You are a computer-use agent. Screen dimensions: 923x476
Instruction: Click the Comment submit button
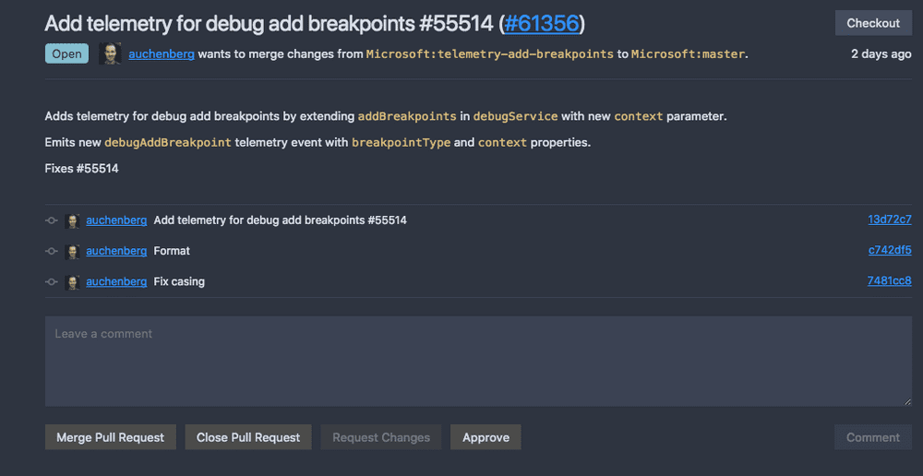click(x=872, y=437)
